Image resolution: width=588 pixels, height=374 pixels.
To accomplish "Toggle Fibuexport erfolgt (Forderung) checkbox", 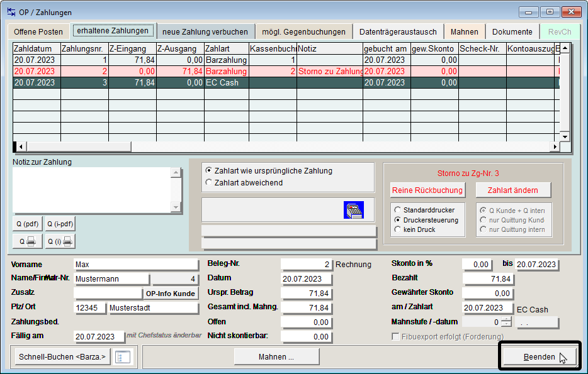I will [395, 336].
